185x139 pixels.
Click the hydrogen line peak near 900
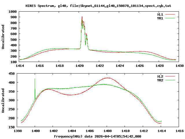click(x=82, y=17)
